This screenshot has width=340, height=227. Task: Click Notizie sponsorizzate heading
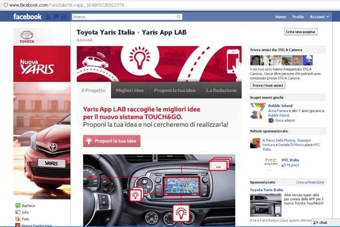pos(269,131)
